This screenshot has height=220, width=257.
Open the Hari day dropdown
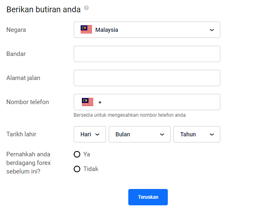click(90, 134)
